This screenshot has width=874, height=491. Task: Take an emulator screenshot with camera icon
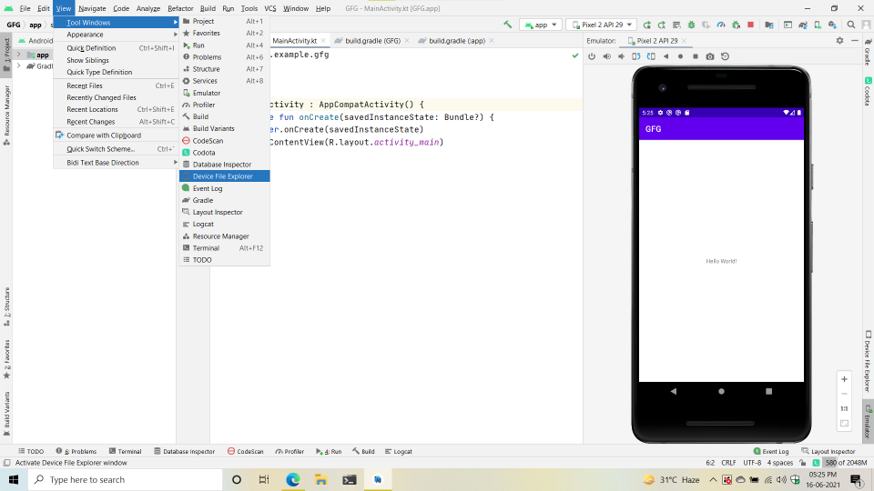pos(710,56)
